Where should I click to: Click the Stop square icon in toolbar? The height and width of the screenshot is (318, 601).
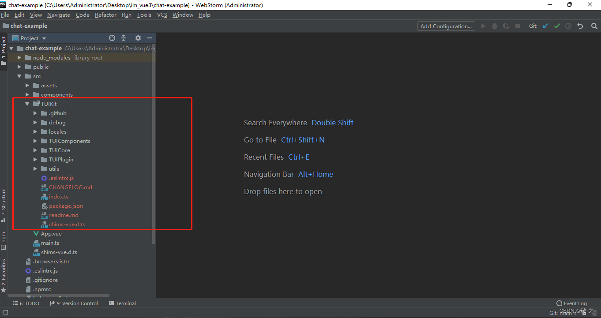[x=518, y=26]
